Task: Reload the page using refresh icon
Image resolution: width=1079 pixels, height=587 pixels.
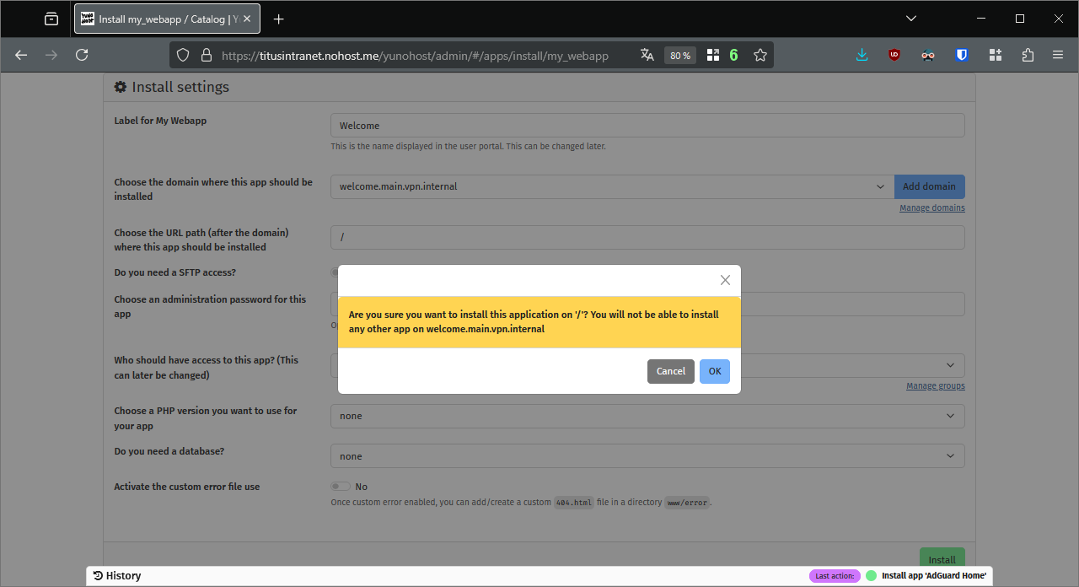Action: [x=82, y=55]
